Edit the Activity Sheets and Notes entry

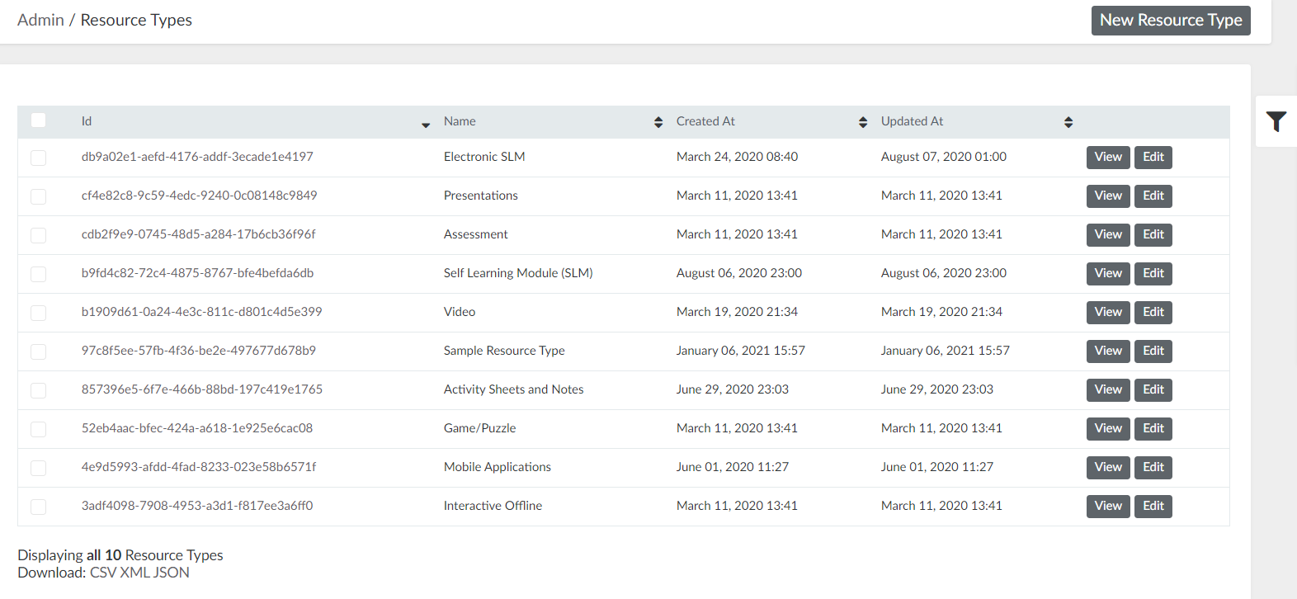(1153, 389)
